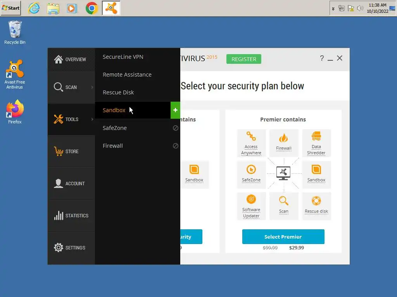The height and width of the screenshot is (297, 397).
Task: Click the Access Anywhere icon in Premier
Action: coord(251,137)
